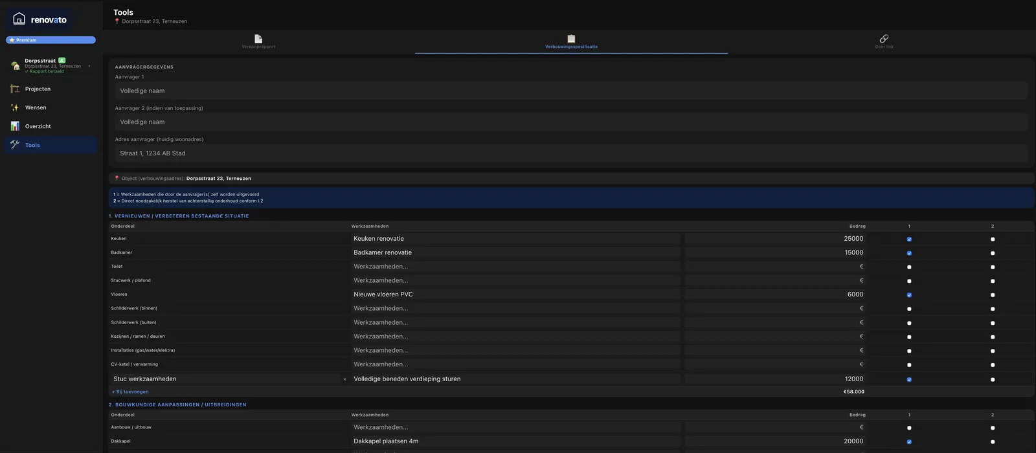1036x453 pixels.
Task: Expand the Dorpsstraat project selector arrow
Action: [x=89, y=66]
